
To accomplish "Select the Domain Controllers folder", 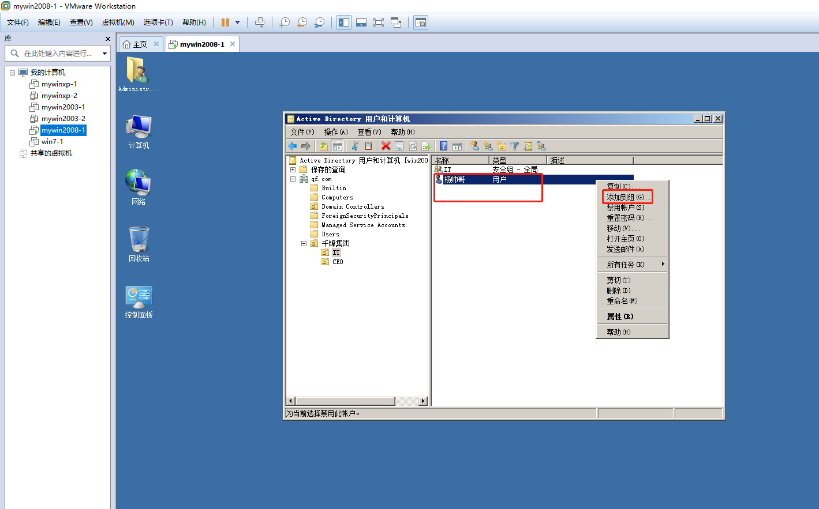I will [353, 206].
